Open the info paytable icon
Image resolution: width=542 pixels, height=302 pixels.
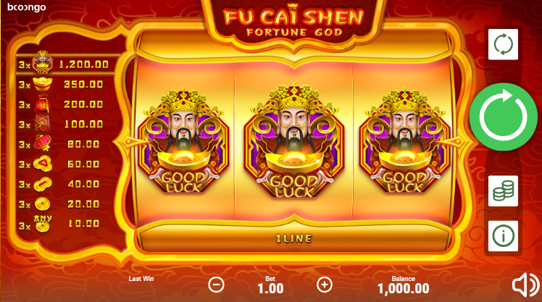(x=503, y=236)
